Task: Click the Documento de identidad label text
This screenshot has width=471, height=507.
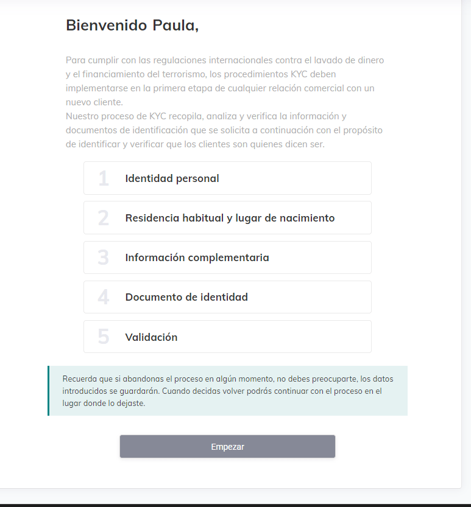Action: click(x=186, y=297)
